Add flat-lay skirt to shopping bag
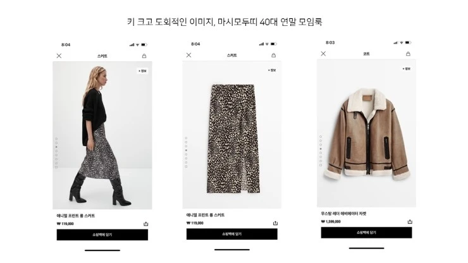Screen dimensions: 468x263 232,234
